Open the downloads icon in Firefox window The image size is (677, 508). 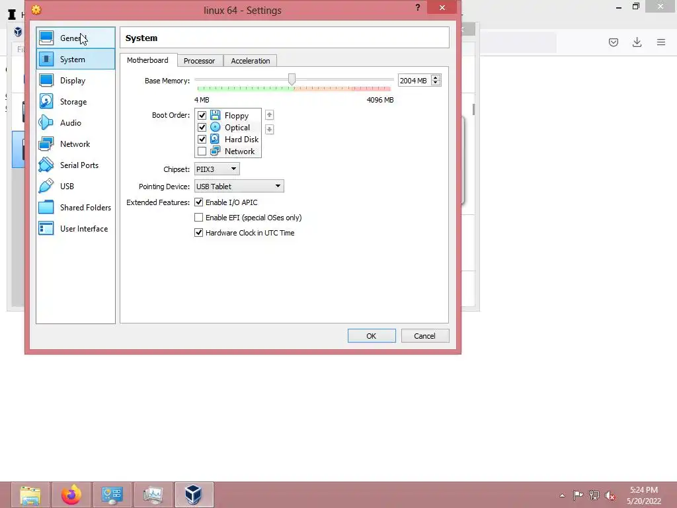click(637, 42)
